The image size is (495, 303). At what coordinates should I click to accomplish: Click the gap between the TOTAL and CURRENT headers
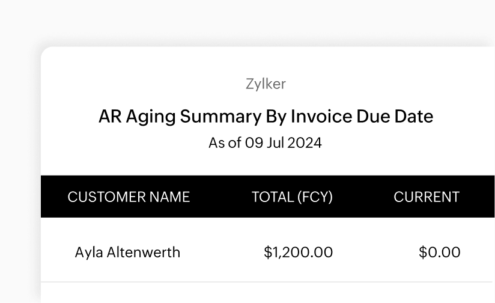[363, 197]
